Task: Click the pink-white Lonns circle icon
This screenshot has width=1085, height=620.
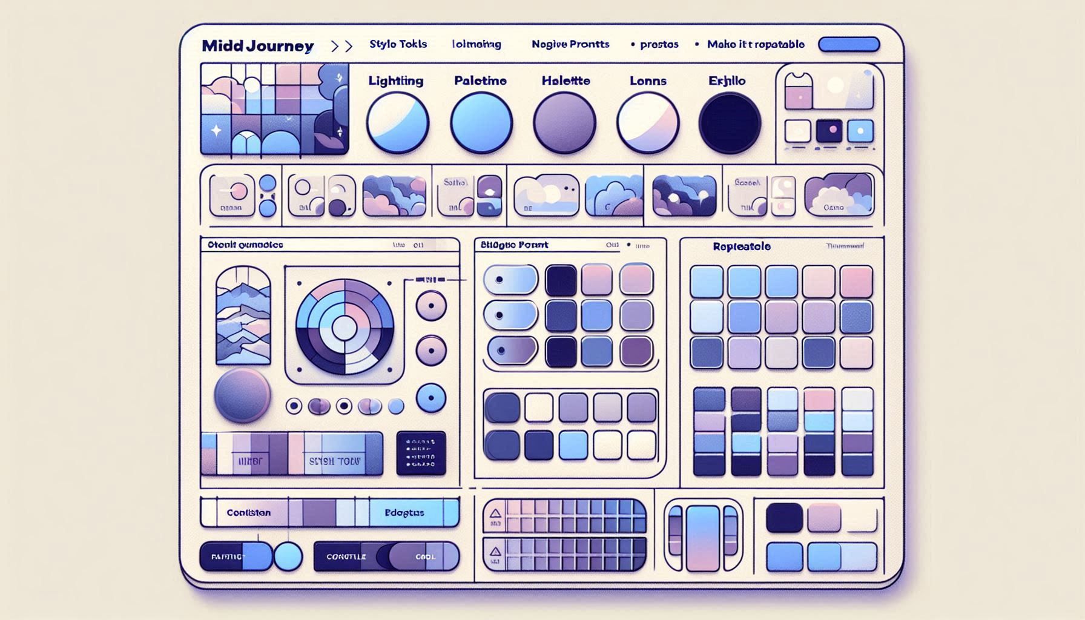Action: click(x=648, y=122)
